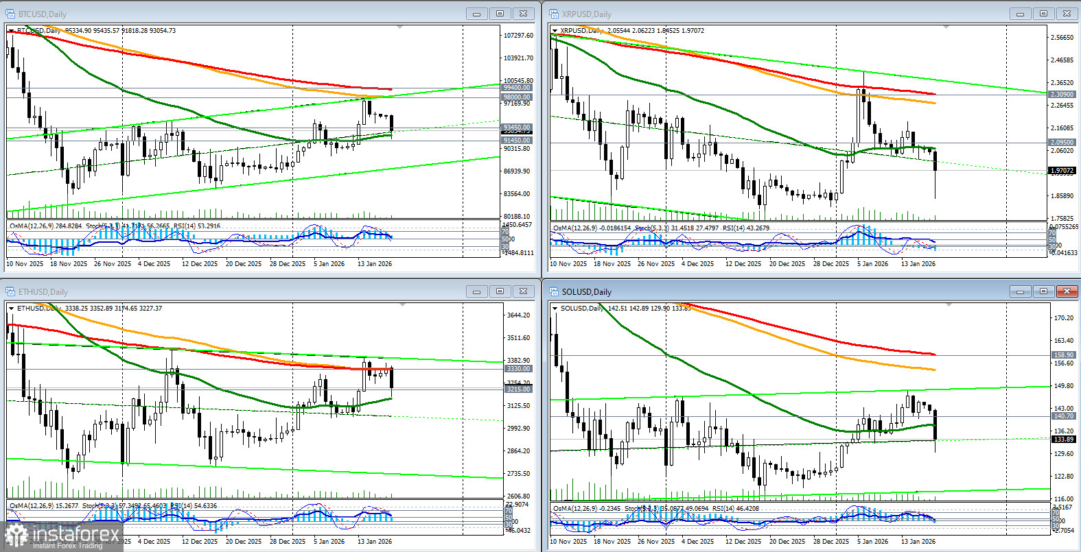Grab the chart shift marker on XRPUSD chart
Viewport: 1081px width, 552px height.
pyautogui.click(x=946, y=27)
